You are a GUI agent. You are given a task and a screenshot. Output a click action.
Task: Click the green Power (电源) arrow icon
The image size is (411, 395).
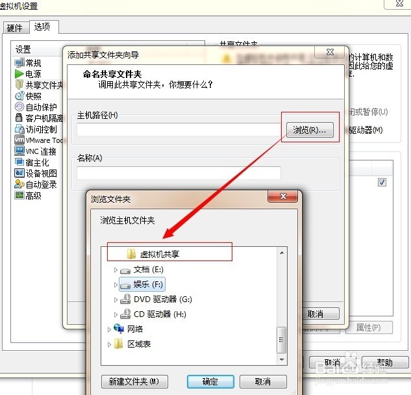[x=19, y=73]
